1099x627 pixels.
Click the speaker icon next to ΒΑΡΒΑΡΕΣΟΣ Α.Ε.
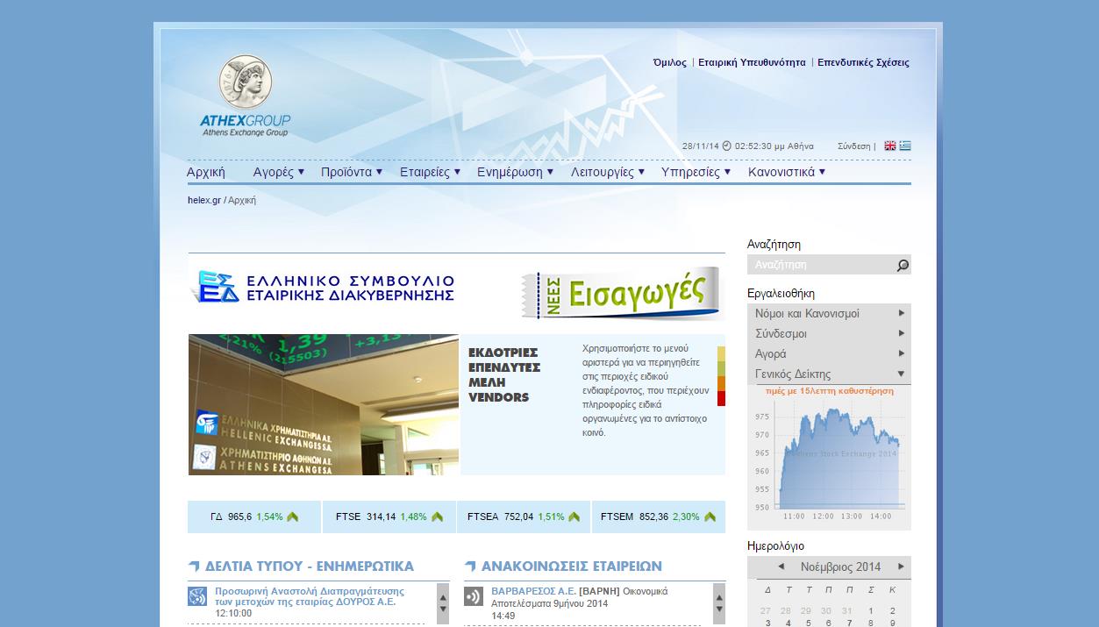(x=474, y=597)
